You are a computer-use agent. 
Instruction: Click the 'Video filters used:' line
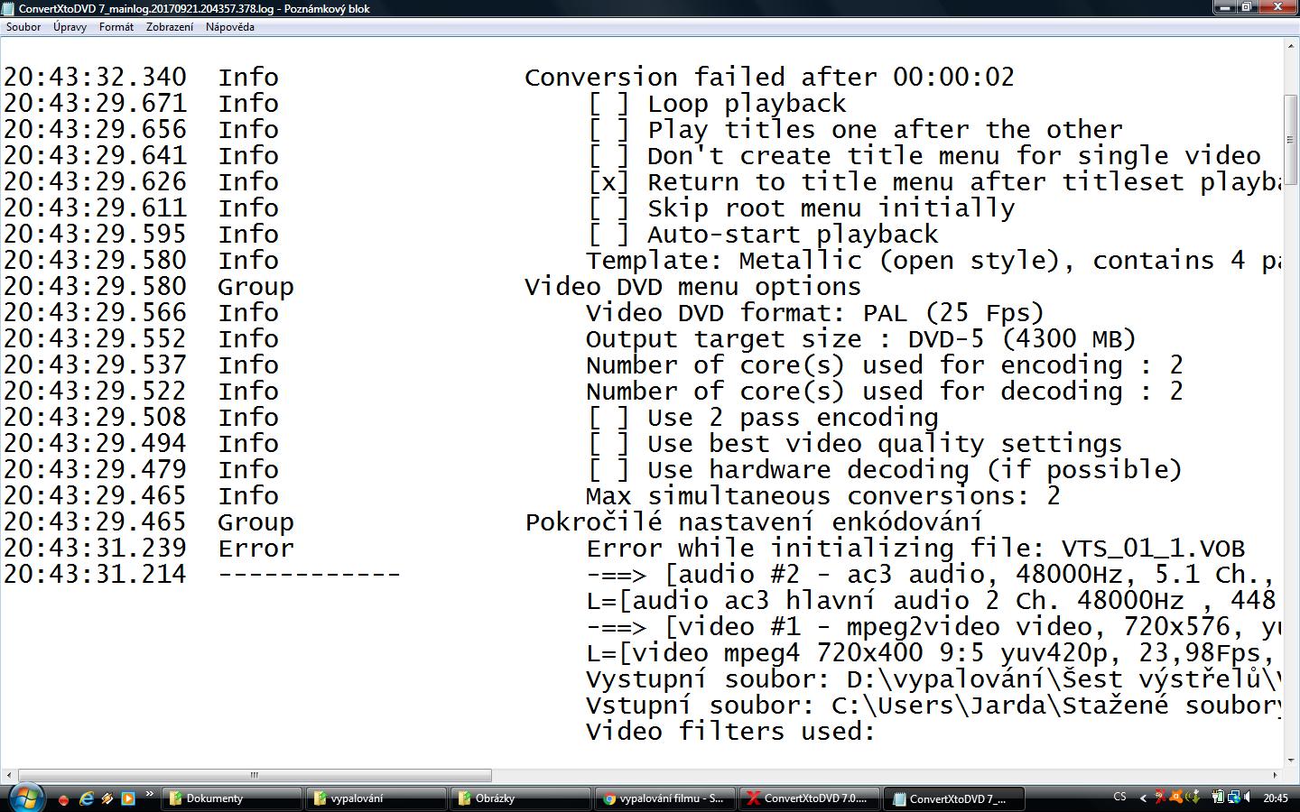(731, 732)
